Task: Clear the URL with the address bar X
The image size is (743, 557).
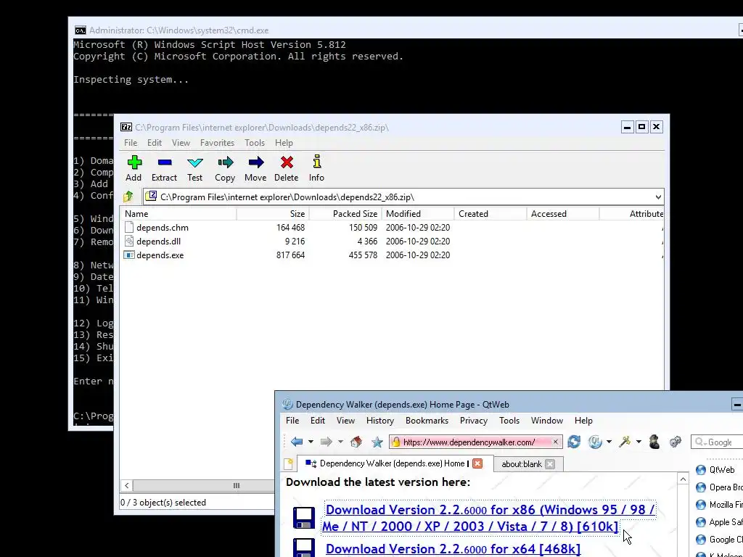Action: [x=555, y=442]
